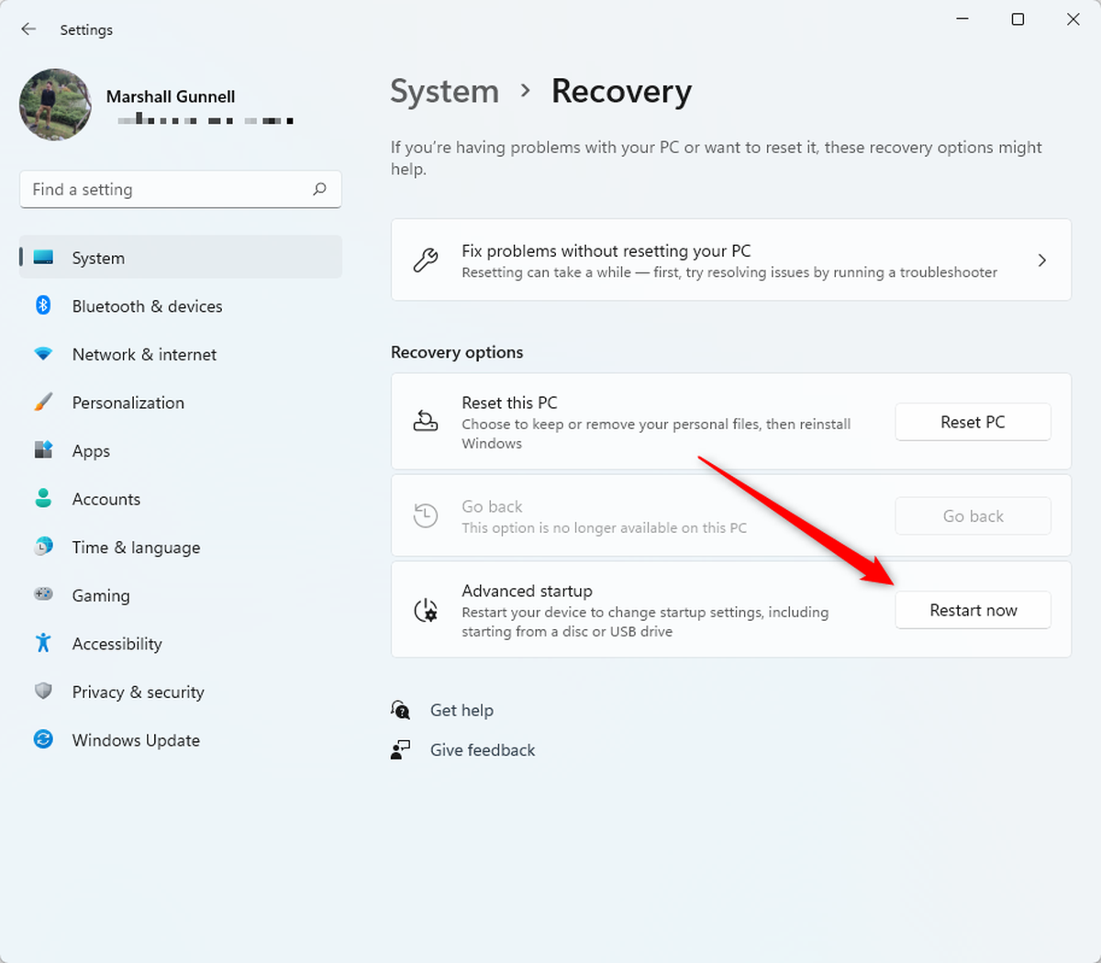Viewport: 1101px width, 963px height.
Task: Click the Recovery page heading
Action: [x=621, y=92]
